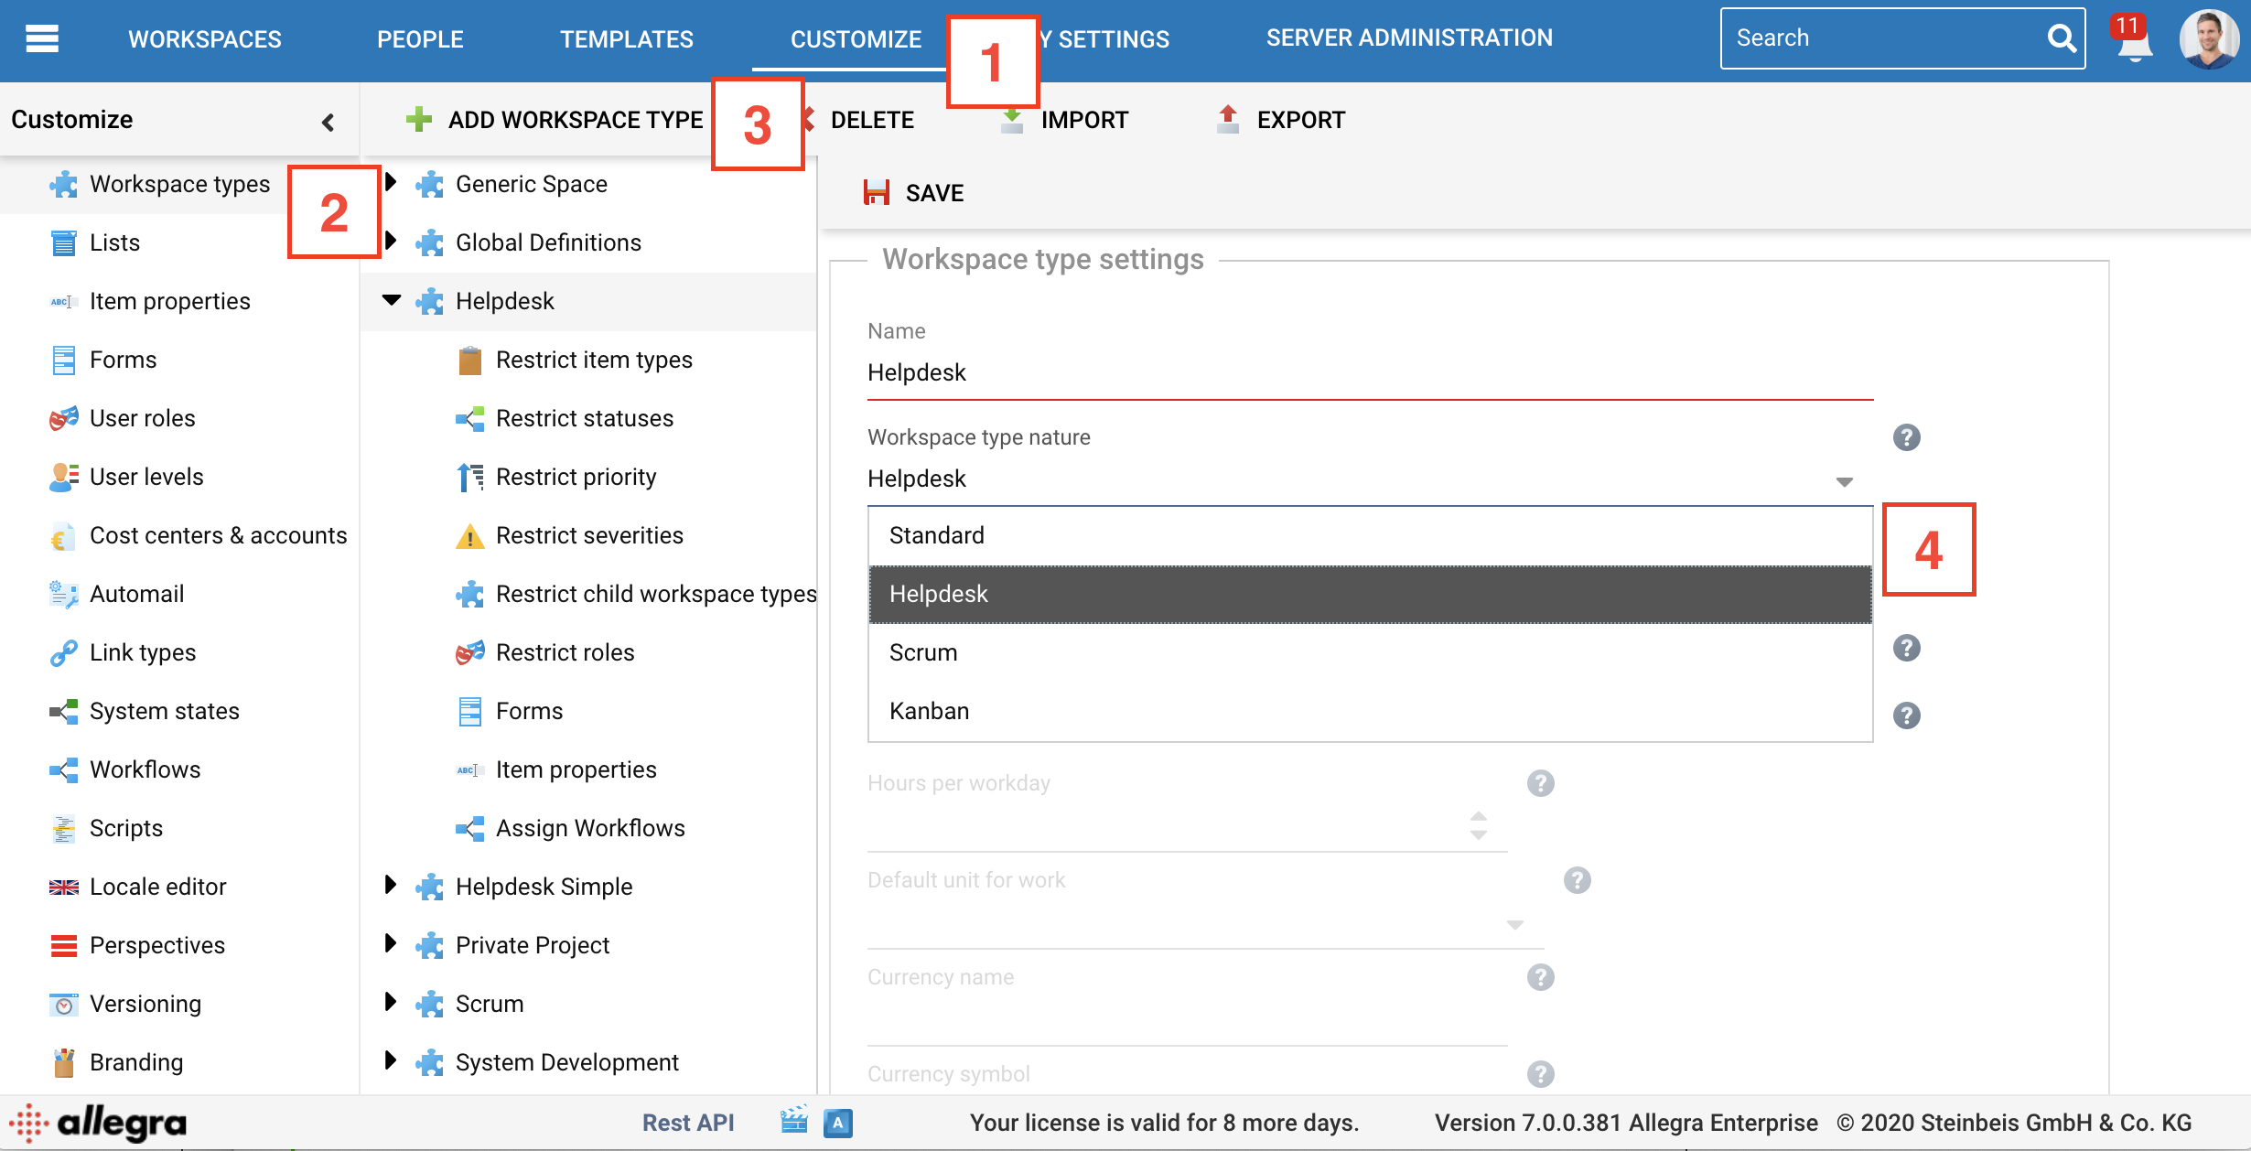Viewport: 2251px width, 1151px height.
Task: Click the search magnifier icon
Action: click(2060, 38)
